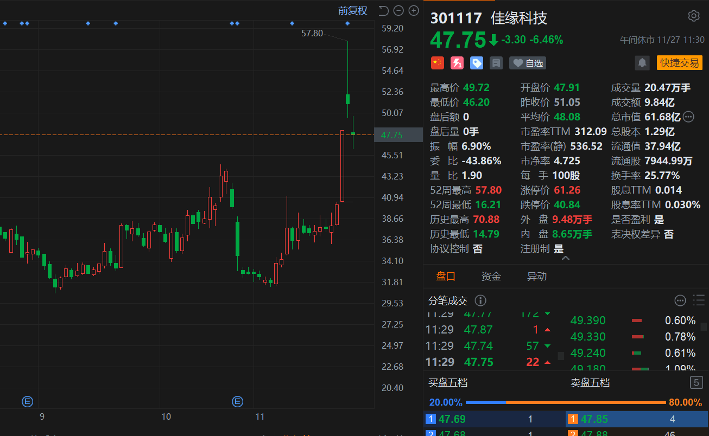Open the more options icon for 分笔成交
Image resolution: width=709 pixels, height=436 pixels.
point(680,300)
